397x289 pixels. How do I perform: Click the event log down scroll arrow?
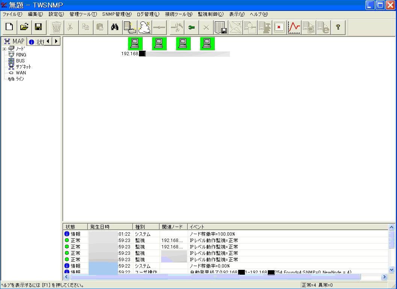[391, 270]
